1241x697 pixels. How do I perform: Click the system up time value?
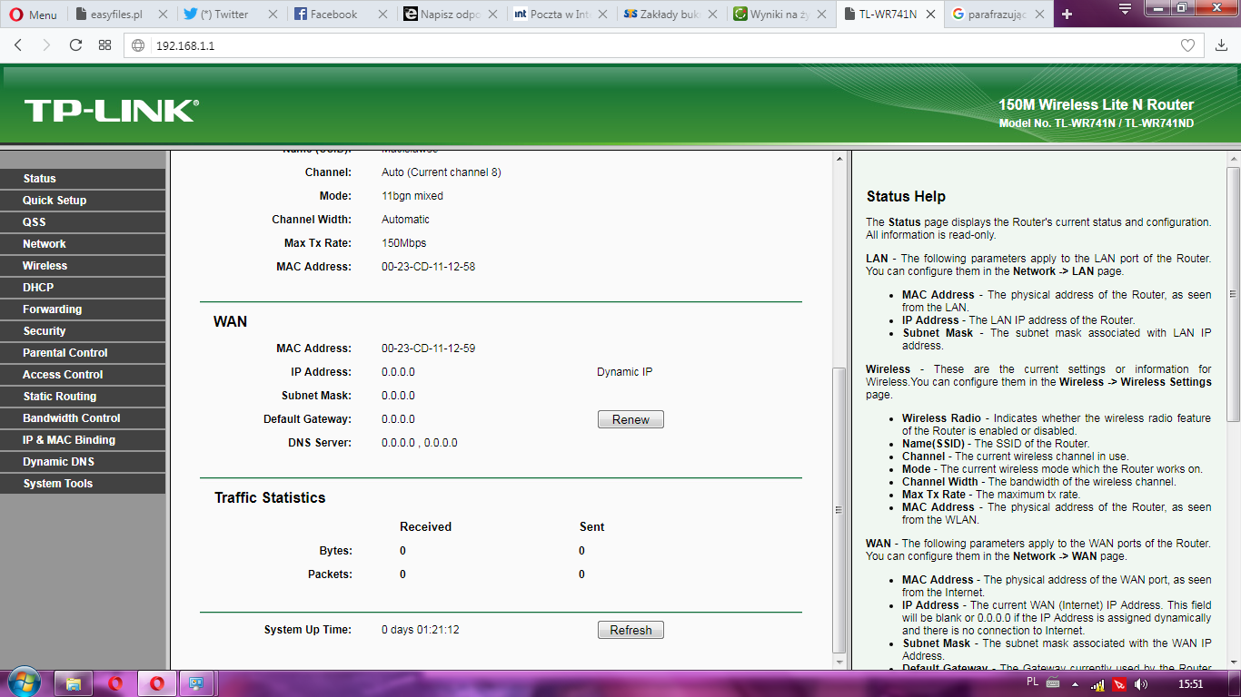pos(420,630)
